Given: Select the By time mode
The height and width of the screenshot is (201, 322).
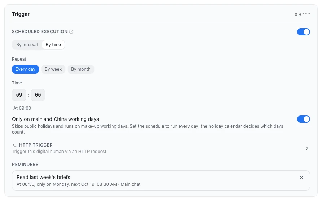Looking at the screenshot, I should pyautogui.click(x=53, y=45).
